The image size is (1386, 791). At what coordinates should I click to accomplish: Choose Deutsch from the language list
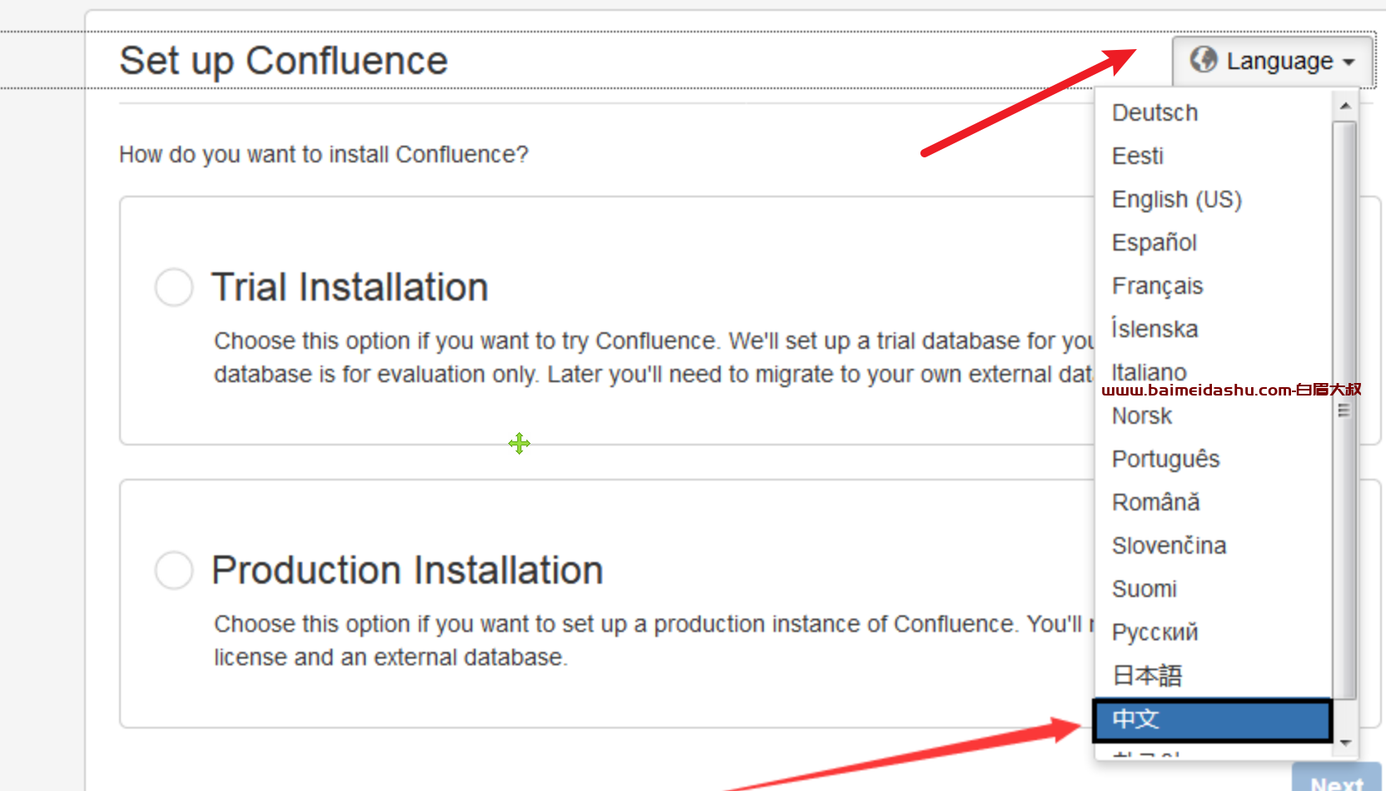[1214, 112]
